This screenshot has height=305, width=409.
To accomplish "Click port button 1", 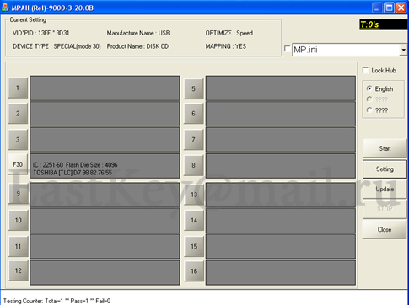I will (18, 88).
